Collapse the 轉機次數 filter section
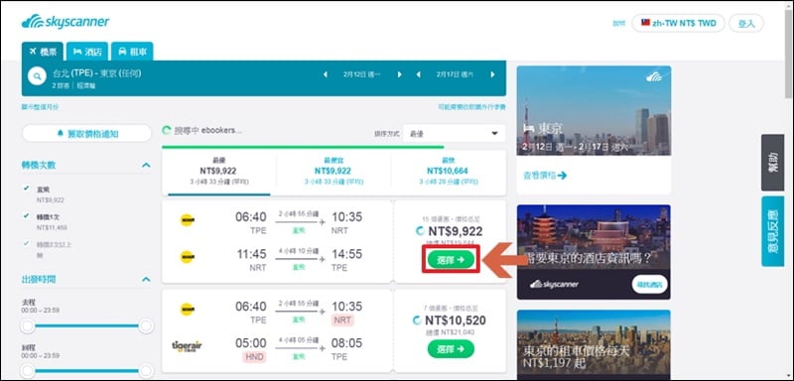The width and height of the screenshot is (794, 381). pos(146,165)
